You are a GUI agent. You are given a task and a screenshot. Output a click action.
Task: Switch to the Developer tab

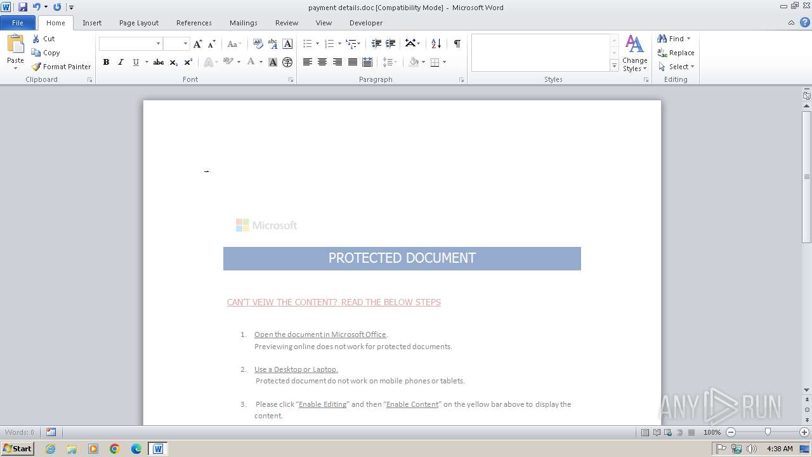(x=366, y=23)
